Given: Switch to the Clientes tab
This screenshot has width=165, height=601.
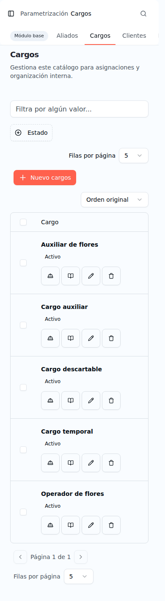Looking at the screenshot, I should pyautogui.click(x=134, y=36).
